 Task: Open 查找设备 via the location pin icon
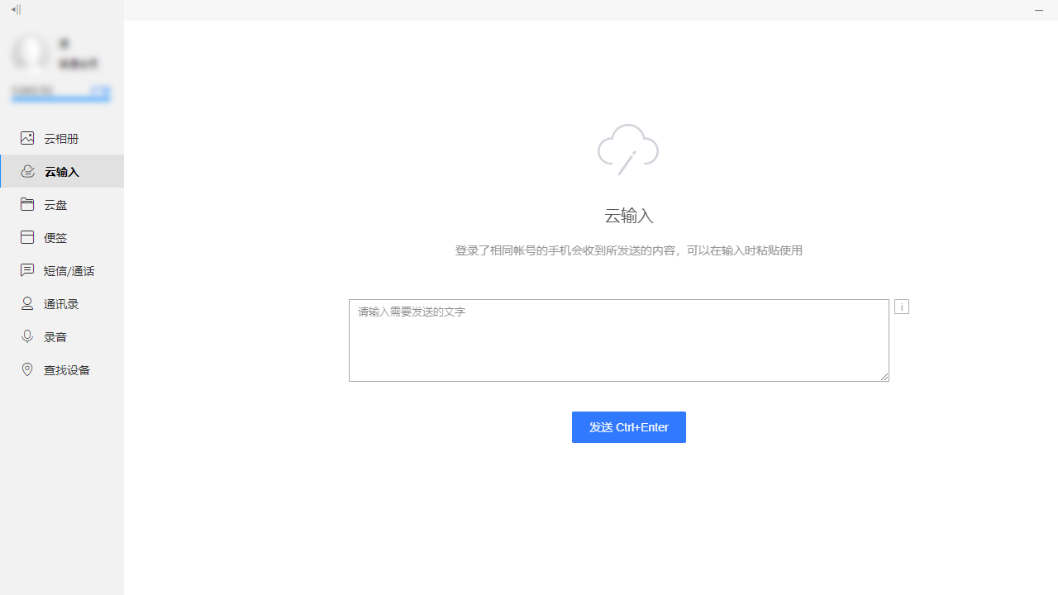click(x=27, y=369)
